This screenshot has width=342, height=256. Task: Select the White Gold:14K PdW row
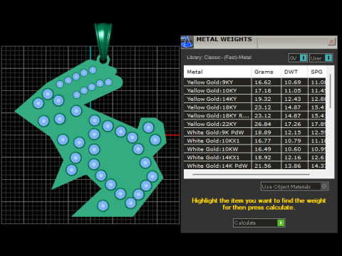coord(254,166)
